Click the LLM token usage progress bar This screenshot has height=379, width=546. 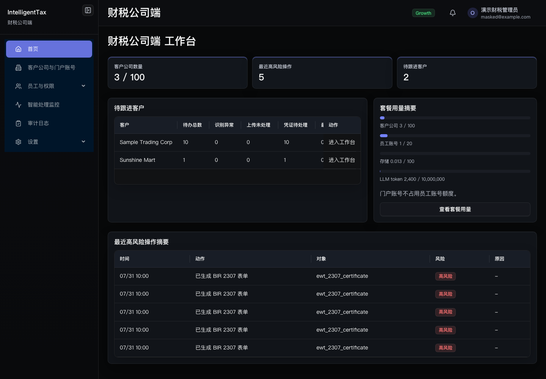coord(455,171)
